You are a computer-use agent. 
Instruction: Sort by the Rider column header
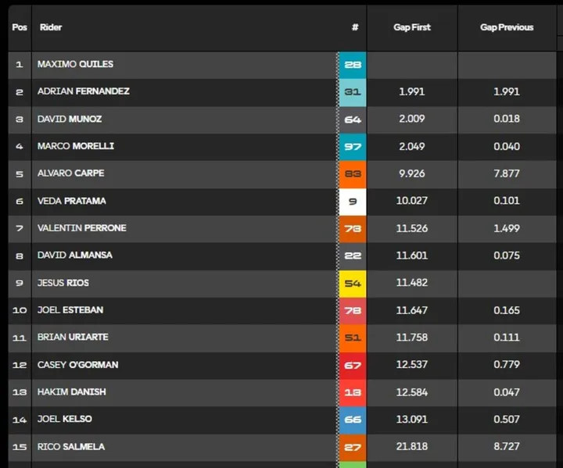coord(51,27)
